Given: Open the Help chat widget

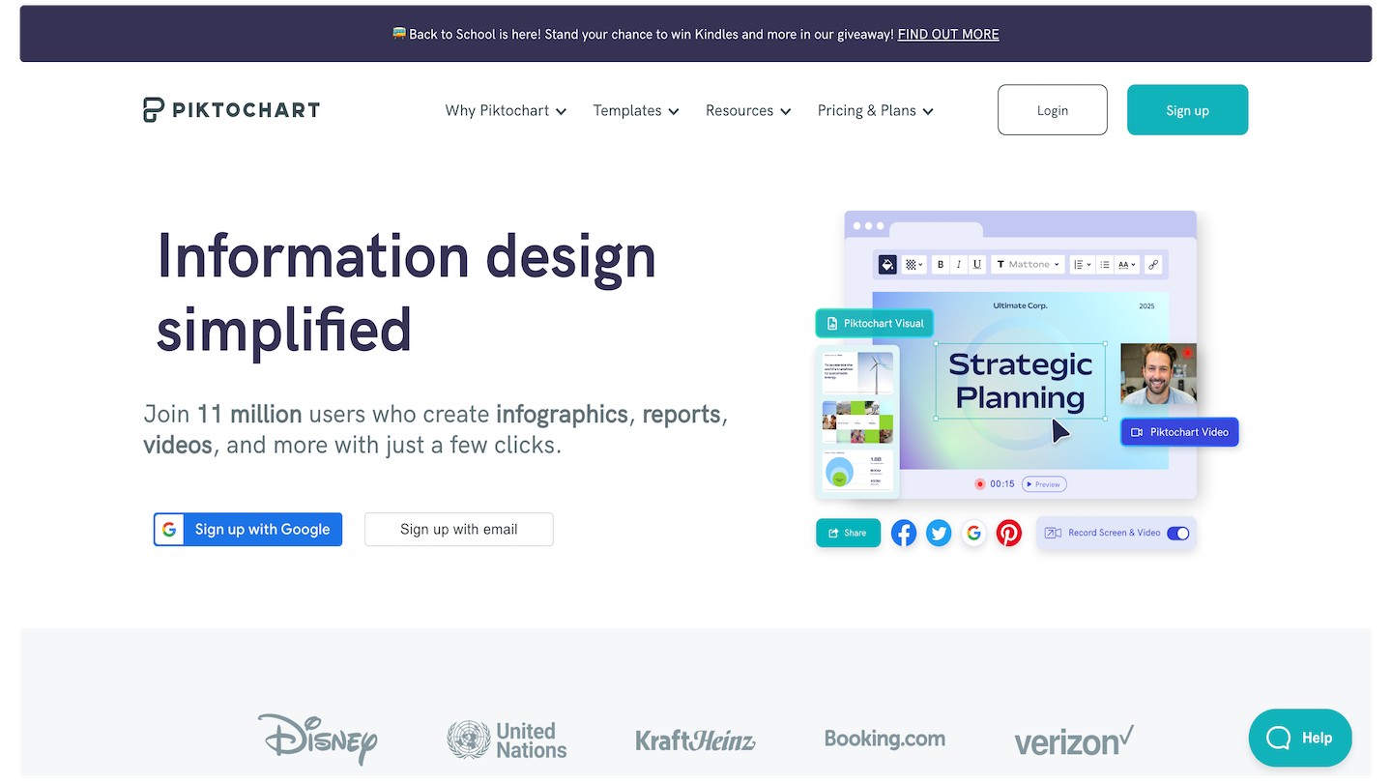Looking at the screenshot, I should pyautogui.click(x=1300, y=738).
